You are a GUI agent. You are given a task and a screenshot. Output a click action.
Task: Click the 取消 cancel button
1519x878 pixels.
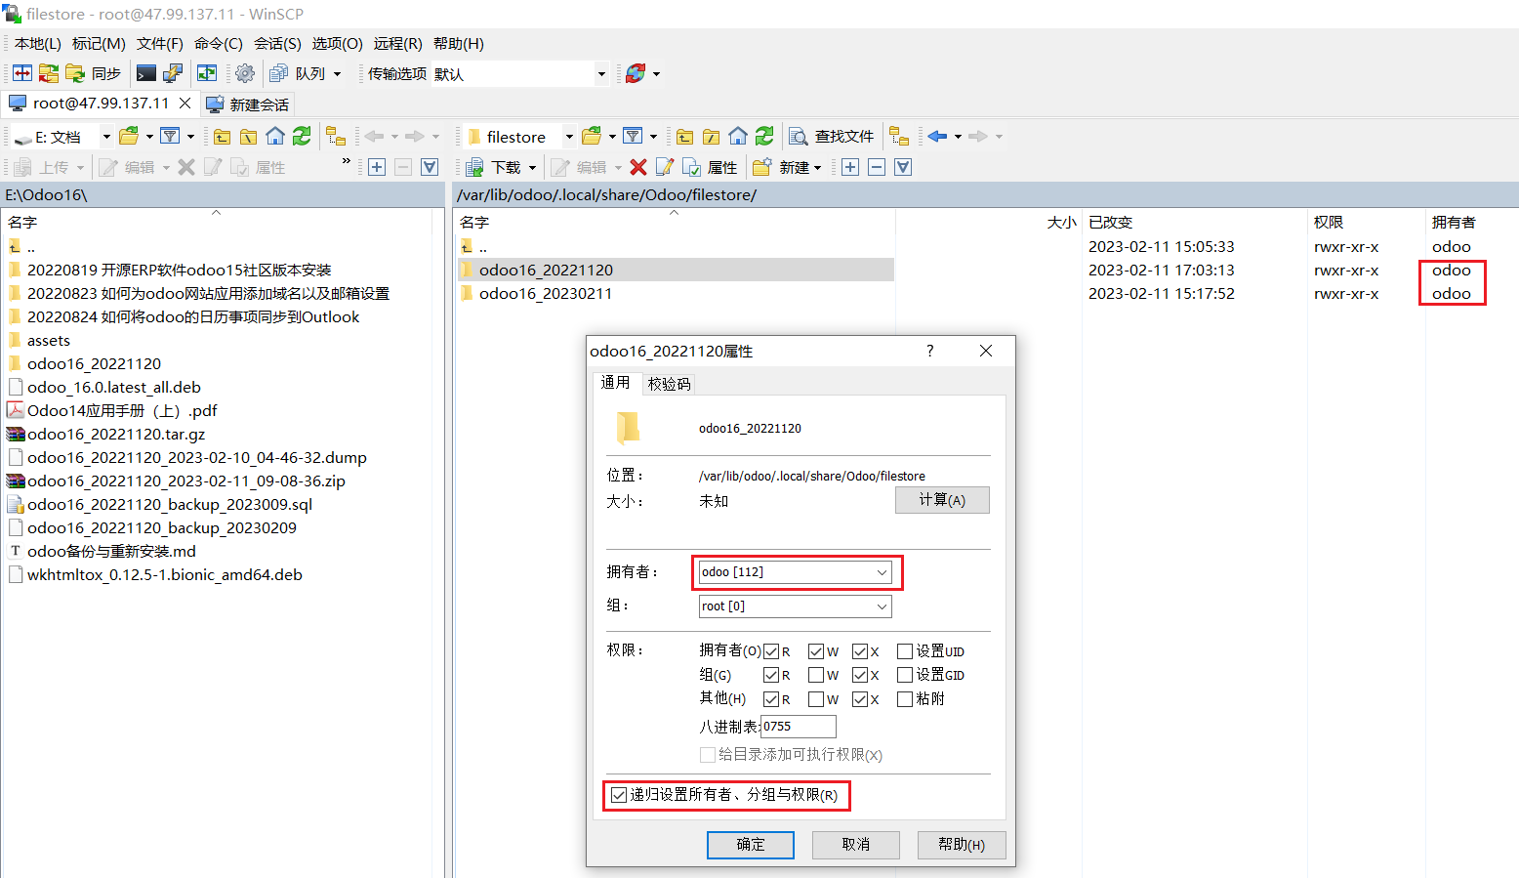(856, 845)
